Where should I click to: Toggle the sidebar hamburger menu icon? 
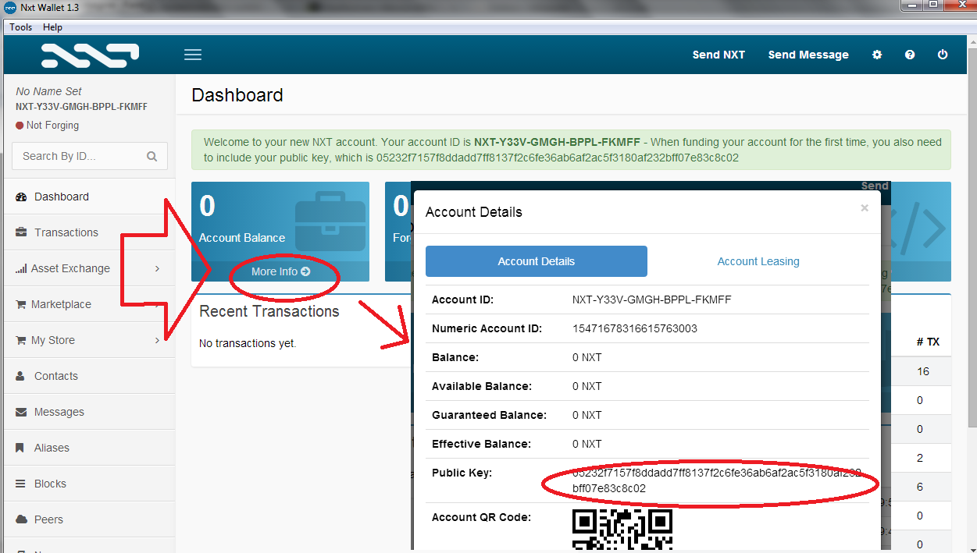193,55
